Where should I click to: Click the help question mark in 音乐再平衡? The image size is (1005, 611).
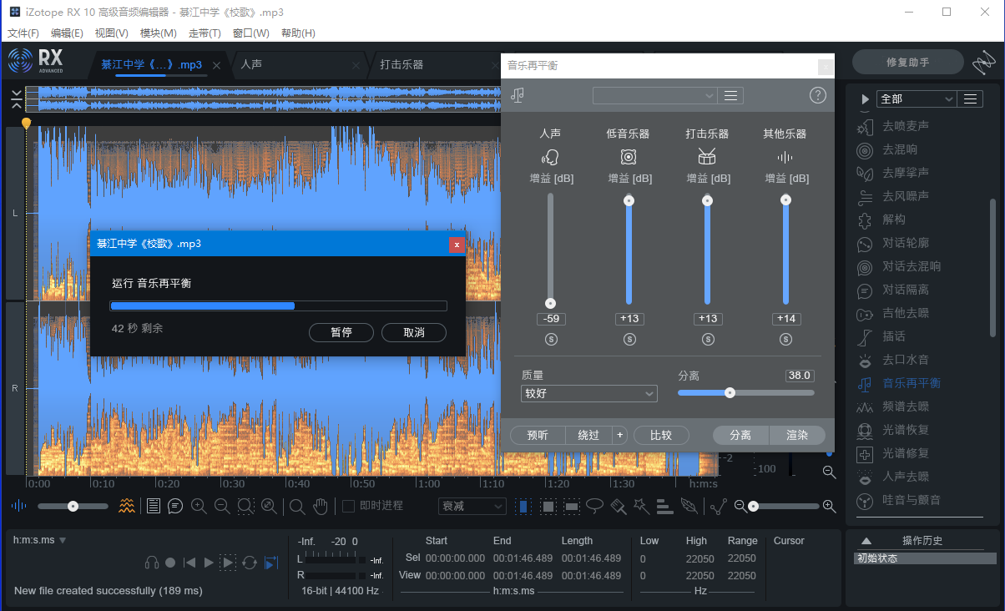[x=818, y=95]
